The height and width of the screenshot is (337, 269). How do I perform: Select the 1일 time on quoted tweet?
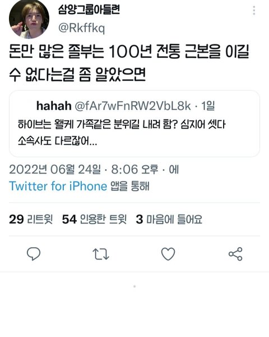[x=208, y=106]
